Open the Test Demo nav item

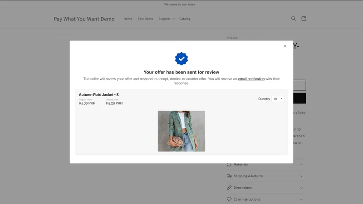145,19
